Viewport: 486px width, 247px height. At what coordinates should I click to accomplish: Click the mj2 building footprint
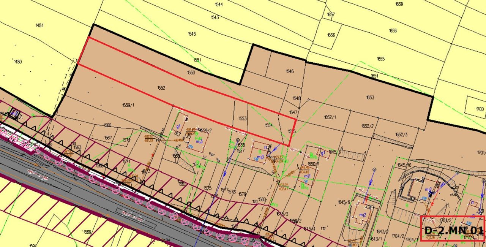[363, 213]
